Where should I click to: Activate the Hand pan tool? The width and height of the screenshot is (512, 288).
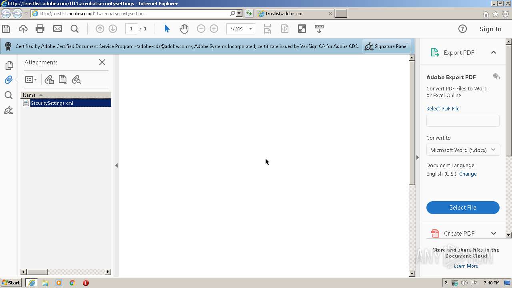pyautogui.click(x=184, y=29)
